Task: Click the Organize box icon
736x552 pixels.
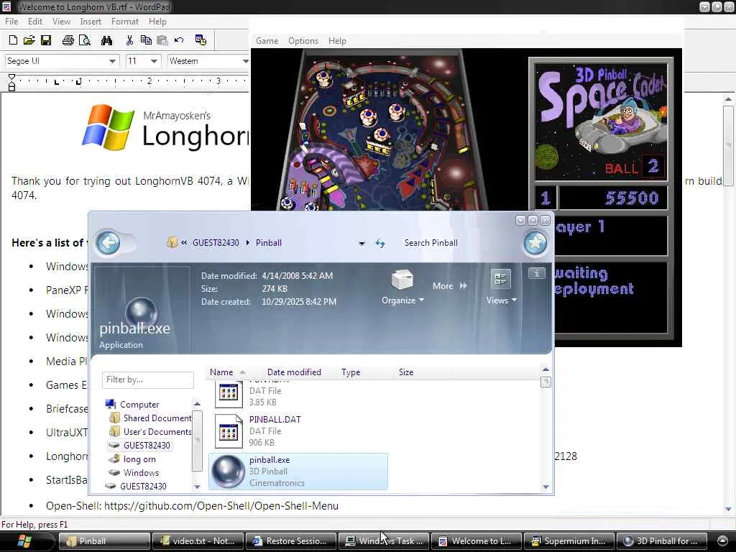Action: coord(402,280)
